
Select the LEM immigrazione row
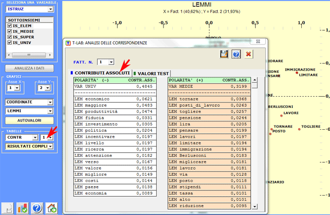point(209,149)
